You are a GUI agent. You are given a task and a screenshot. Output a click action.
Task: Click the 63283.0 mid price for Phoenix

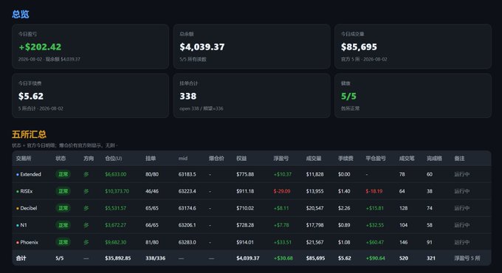[x=187, y=242]
